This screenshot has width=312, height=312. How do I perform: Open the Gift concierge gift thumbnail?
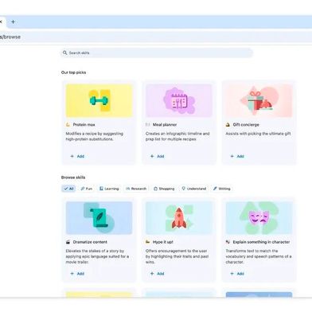(x=259, y=100)
